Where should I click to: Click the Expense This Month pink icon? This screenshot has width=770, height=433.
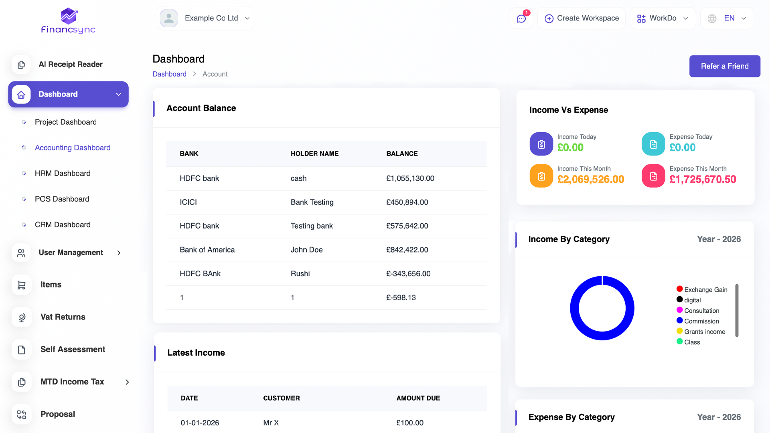pos(653,176)
